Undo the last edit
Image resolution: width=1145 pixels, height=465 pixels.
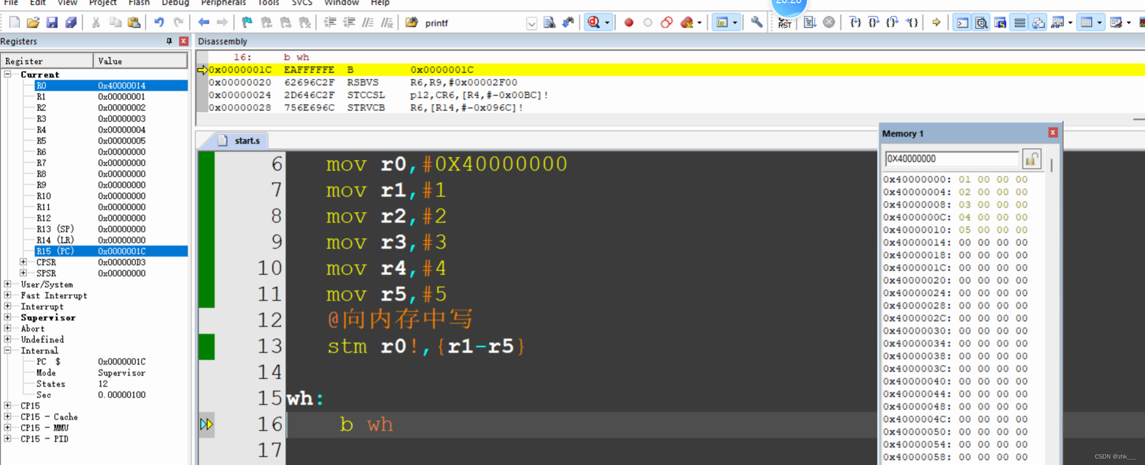point(159,23)
